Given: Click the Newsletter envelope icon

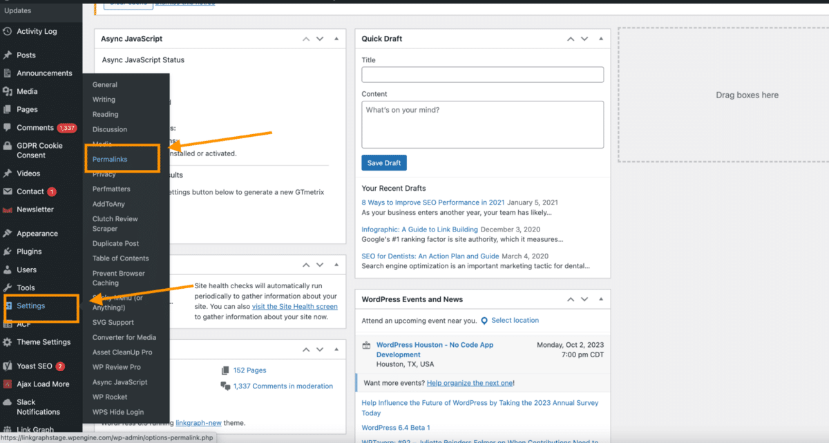Looking at the screenshot, I should tap(7, 209).
